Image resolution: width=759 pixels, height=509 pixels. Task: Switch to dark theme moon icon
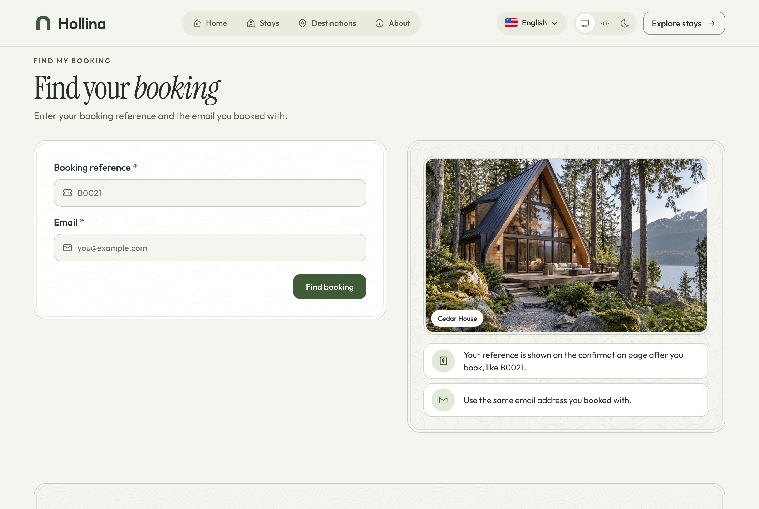click(625, 23)
